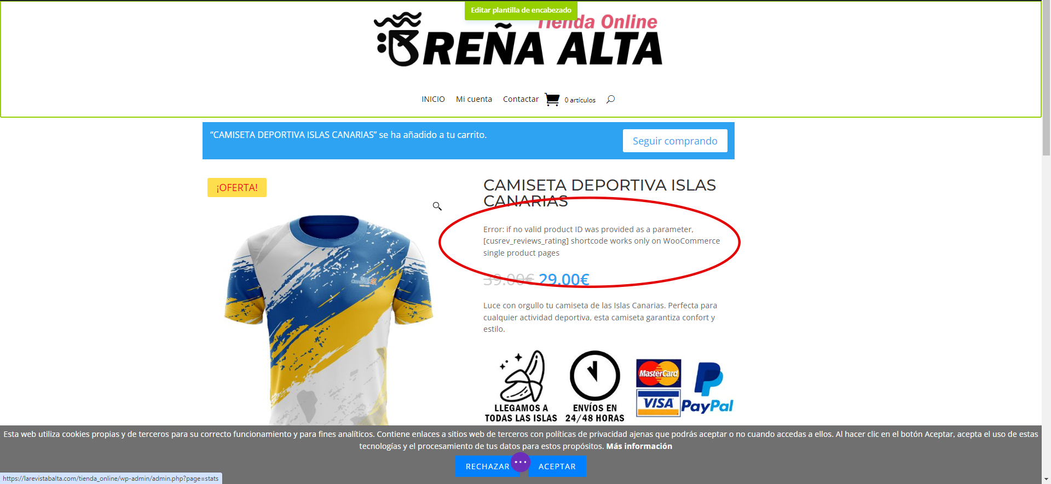Go to INICIO menu item
The height and width of the screenshot is (484, 1051).
point(433,99)
